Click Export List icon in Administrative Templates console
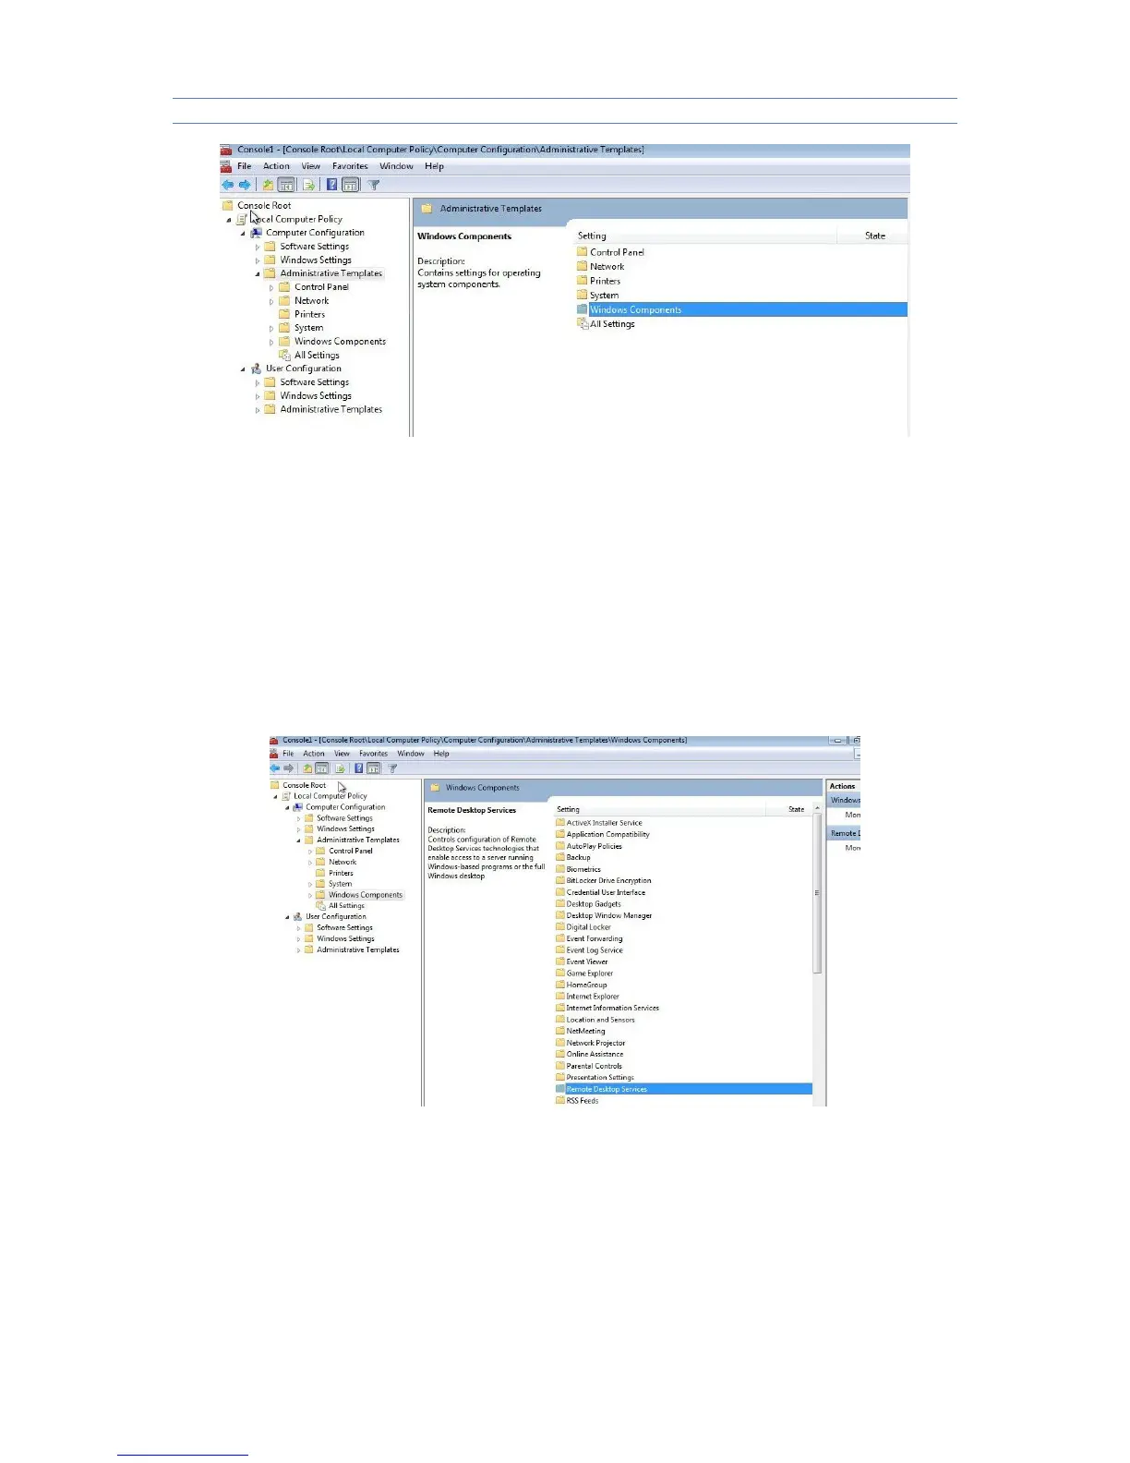1130x1463 pixels. [308, 185]
